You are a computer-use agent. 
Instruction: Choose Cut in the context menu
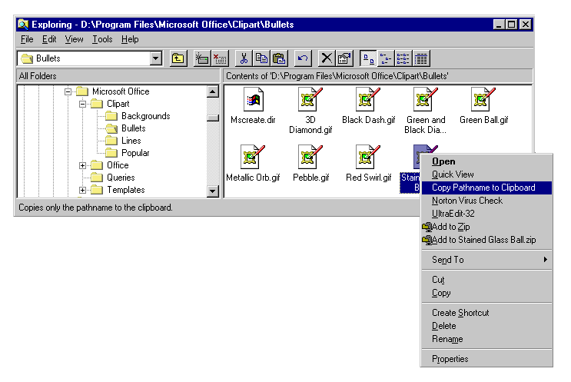486,280
